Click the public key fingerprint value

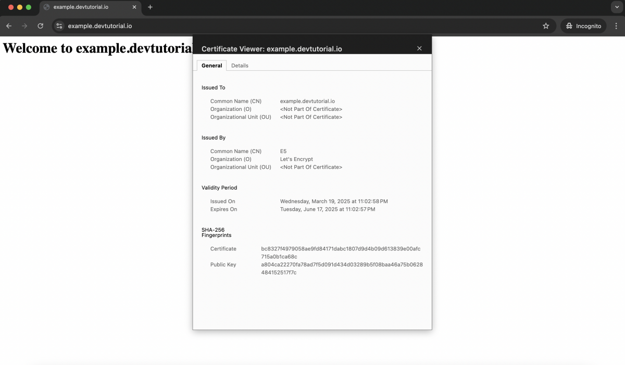[342, 269]
